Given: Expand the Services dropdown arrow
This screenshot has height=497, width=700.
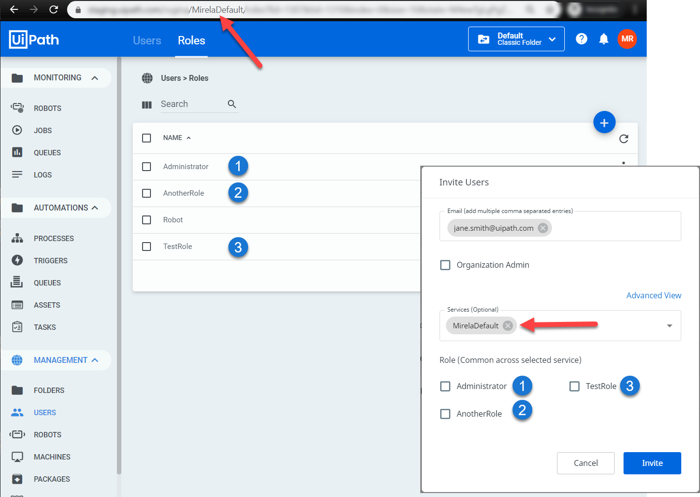Looking at the screenshot, I should 669,325.
